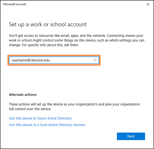This screenshot has height=149, width=154.
Task: Click the 'Microsoft account' window title
Action: tap(15, 4)
